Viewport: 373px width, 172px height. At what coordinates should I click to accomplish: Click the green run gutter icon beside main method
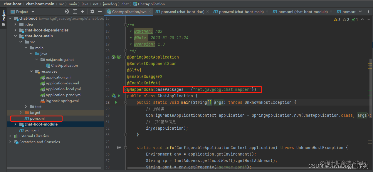pyautogui.click(x=116, y=102)
